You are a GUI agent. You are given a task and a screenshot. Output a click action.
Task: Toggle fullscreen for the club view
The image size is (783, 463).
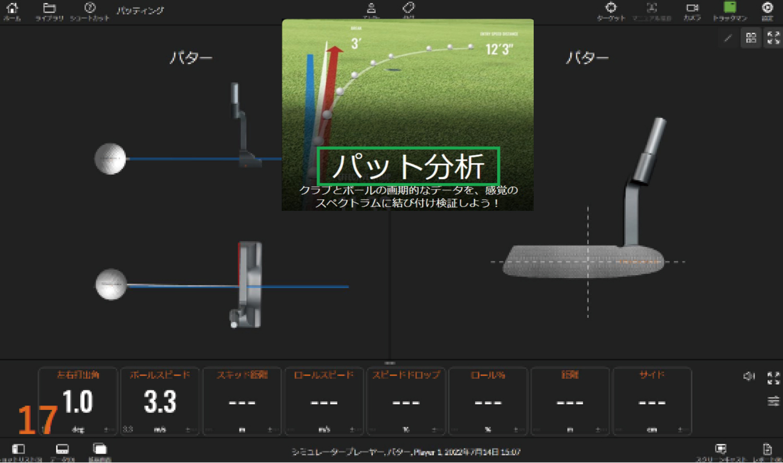(773, 38)
